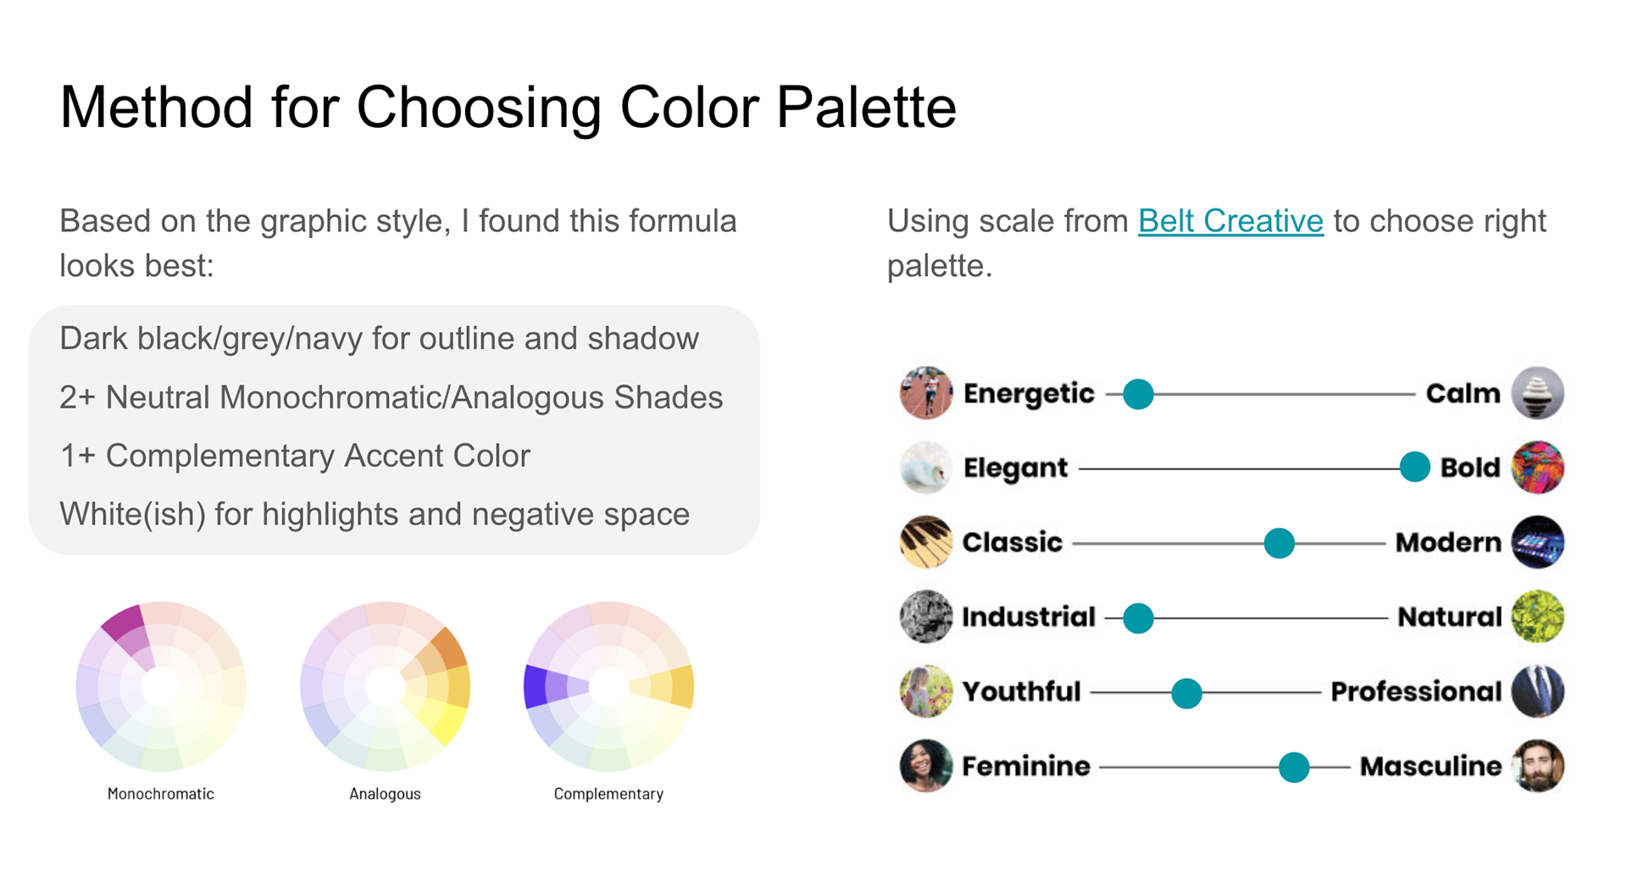Click the Feminine–Masculine slider dot
This screenshot has height=882, width=1627.
[1293, 768]
